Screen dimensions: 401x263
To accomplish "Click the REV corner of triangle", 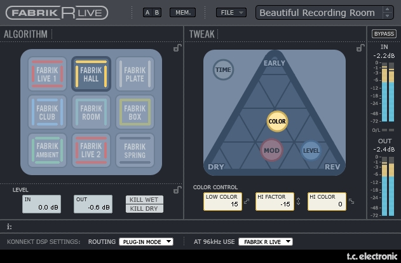I will (x=332, y=167).
